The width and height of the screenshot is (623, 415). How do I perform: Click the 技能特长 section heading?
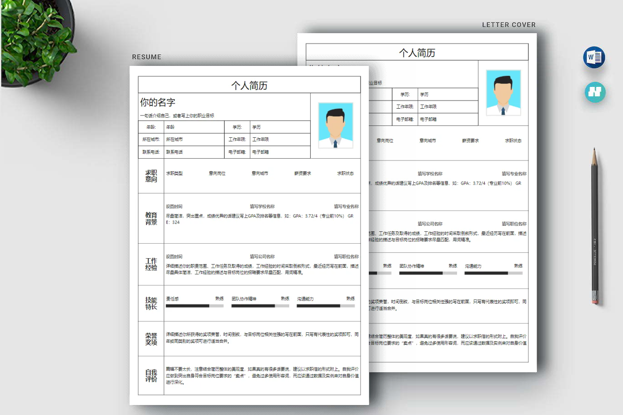tap(151, 303)
